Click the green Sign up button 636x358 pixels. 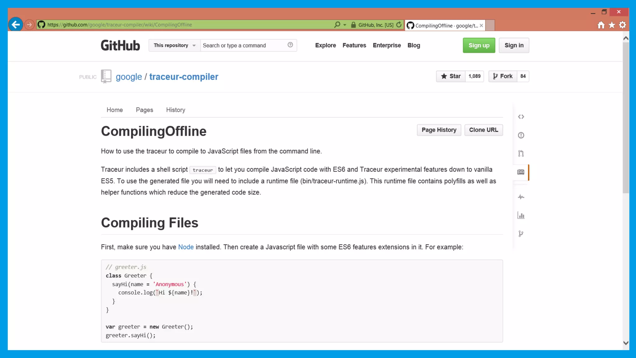point(479,45)
